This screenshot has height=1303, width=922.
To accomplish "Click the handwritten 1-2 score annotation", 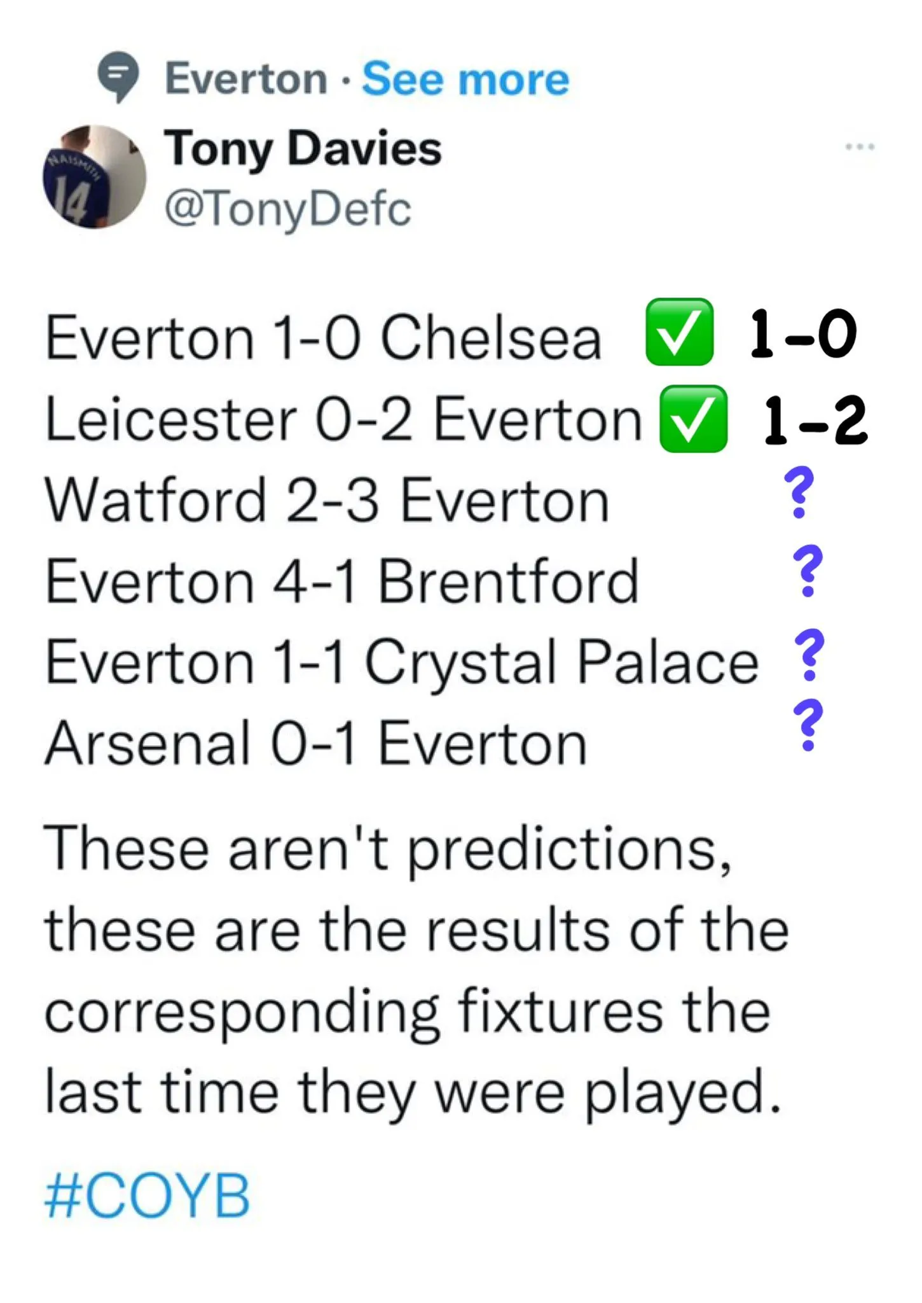I will coord(815,419).
